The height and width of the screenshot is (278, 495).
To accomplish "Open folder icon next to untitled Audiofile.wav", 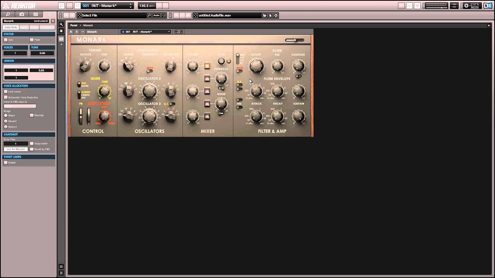I will coord(265,15).
